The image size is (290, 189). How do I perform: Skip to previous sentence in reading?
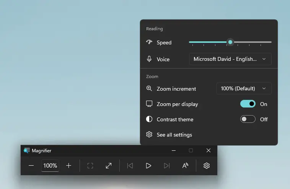pos(130,166)
